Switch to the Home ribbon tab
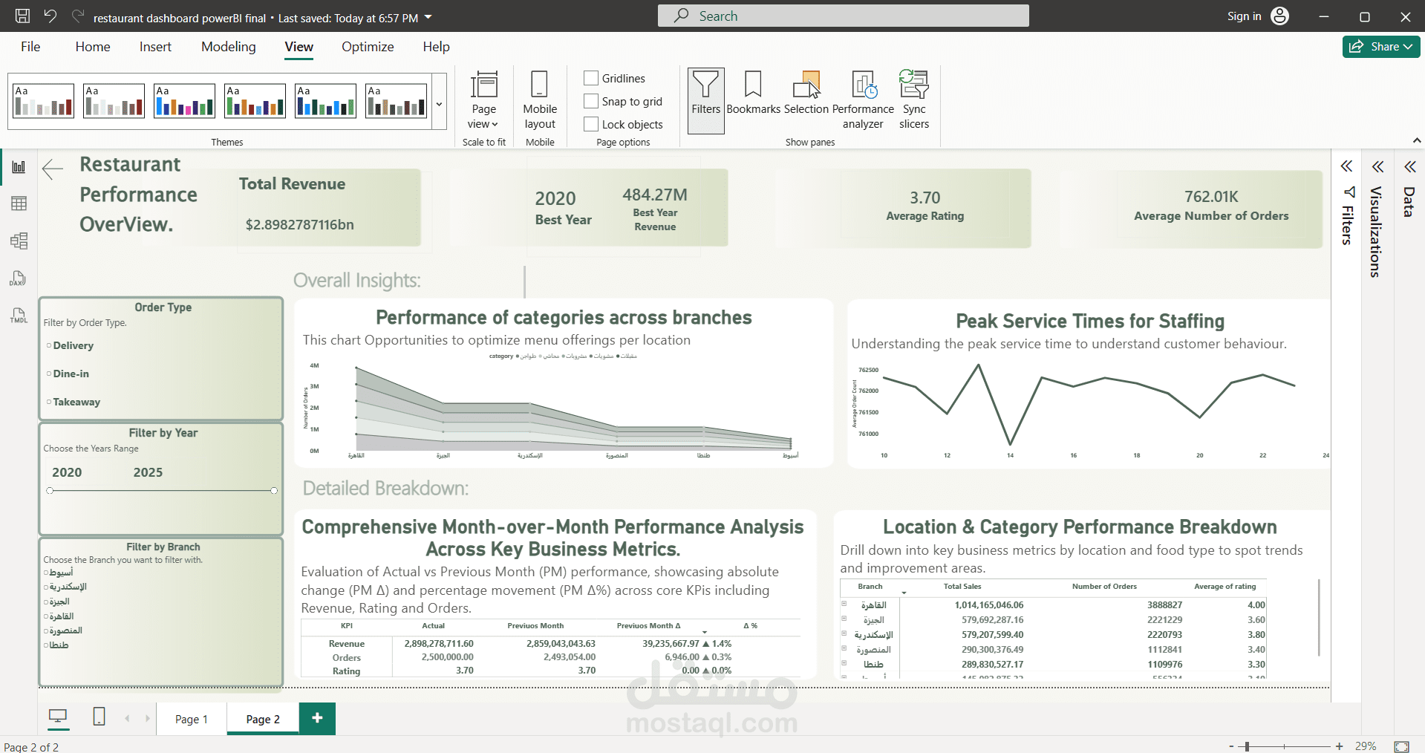The width and height of the screenshot is (1425, 753). click(93, 47)
